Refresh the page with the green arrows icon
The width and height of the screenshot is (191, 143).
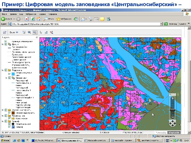pyautogui.click(x=33, y=19)
